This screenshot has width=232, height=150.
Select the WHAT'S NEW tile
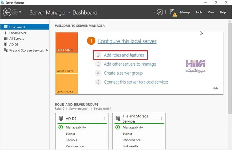(x=67, y=63)
